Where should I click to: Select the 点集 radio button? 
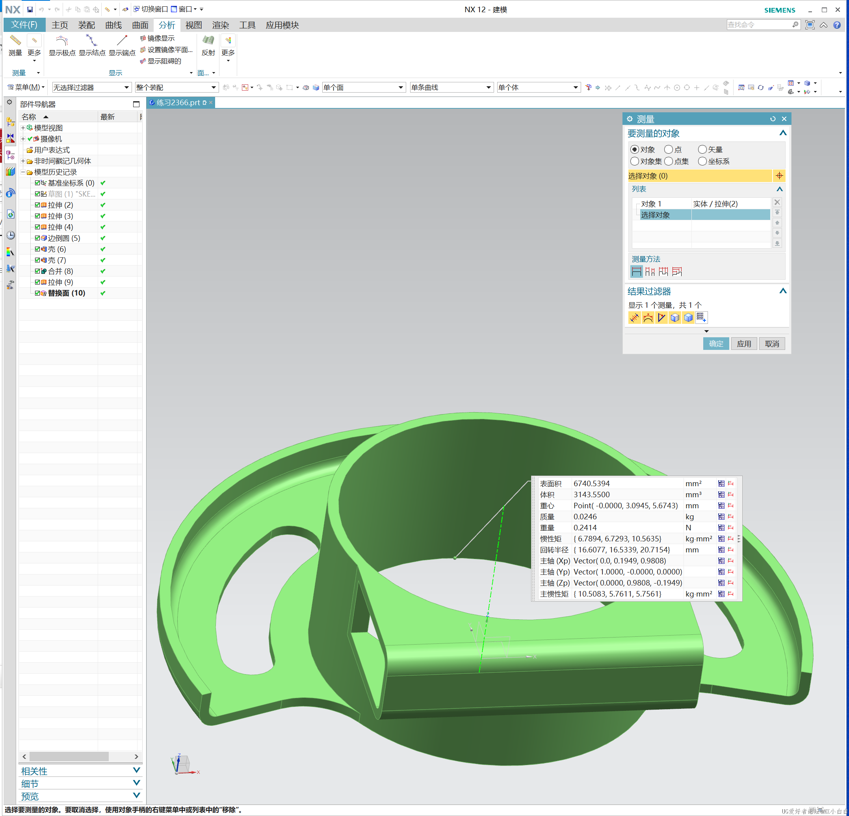pyautogui.click(x=669, y=161)
